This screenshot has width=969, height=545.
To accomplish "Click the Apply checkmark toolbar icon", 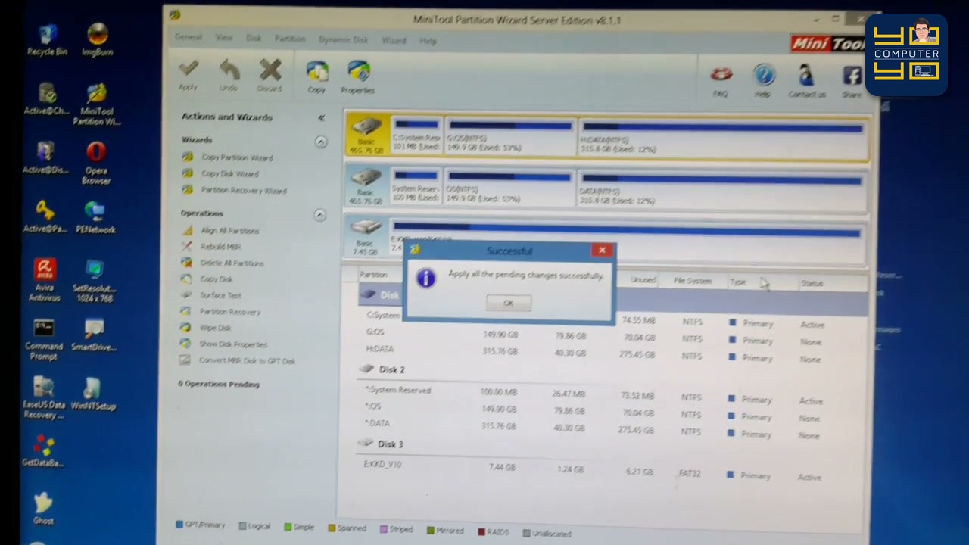I will 188,76.
